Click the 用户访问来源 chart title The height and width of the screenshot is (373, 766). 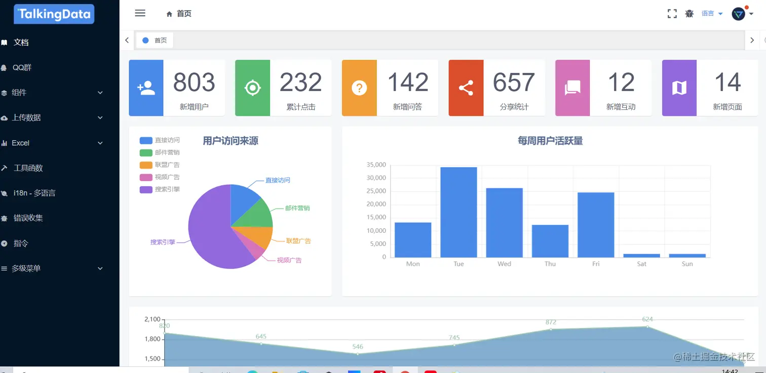(x=231, y=141)
